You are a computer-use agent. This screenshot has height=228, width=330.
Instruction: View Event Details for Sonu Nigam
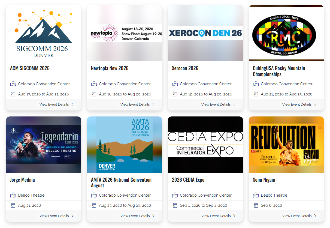tap(299, 216)
